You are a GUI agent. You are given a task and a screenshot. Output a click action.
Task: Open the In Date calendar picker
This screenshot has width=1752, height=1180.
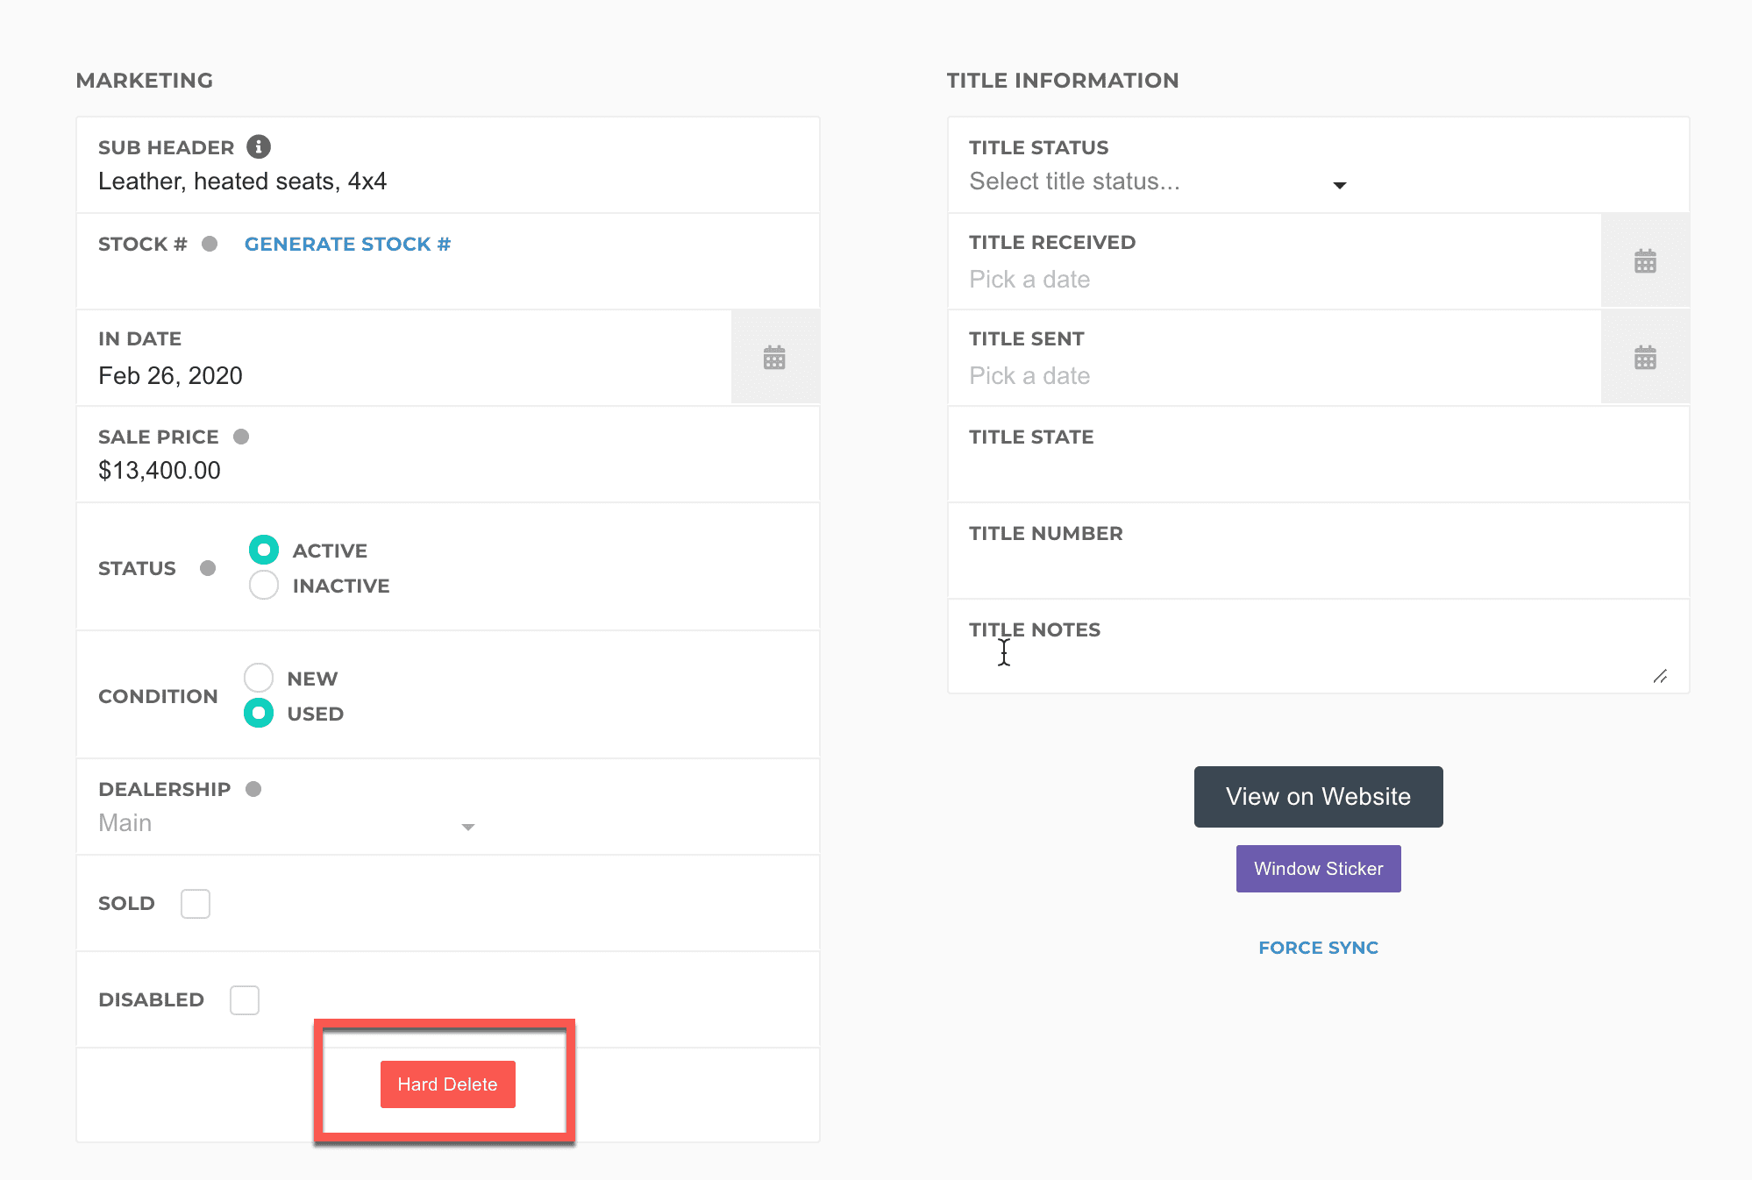(774, 358)
